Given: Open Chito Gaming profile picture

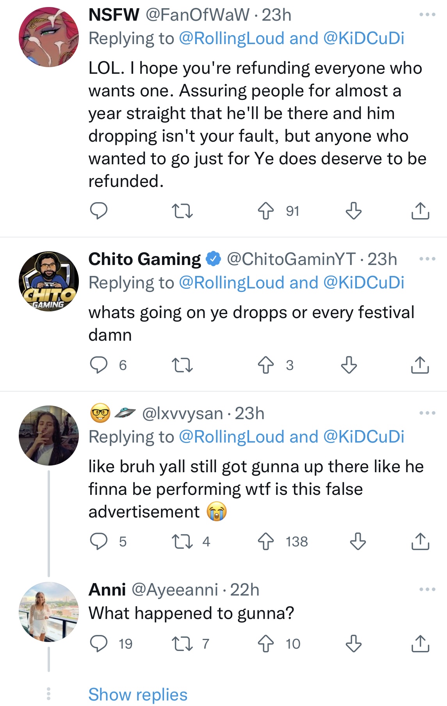Looking at the screenshot, I should coord(49,281).
